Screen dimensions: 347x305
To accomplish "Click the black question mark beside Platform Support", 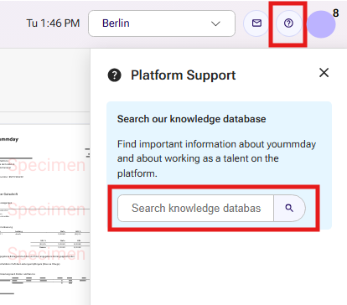I will 115,75.
